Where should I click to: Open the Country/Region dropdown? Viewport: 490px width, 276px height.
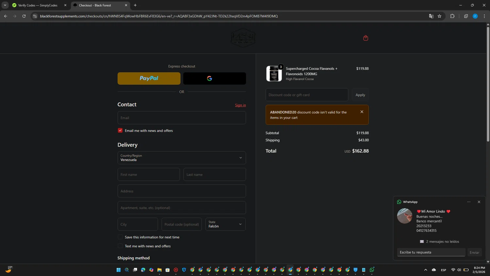(x=182, y=158)
